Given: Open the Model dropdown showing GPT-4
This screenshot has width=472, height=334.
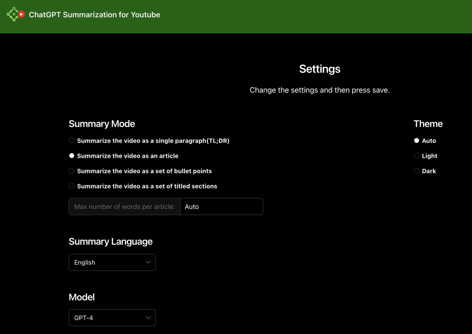Looking at the screenshot, I should click(x=112, y=318).
